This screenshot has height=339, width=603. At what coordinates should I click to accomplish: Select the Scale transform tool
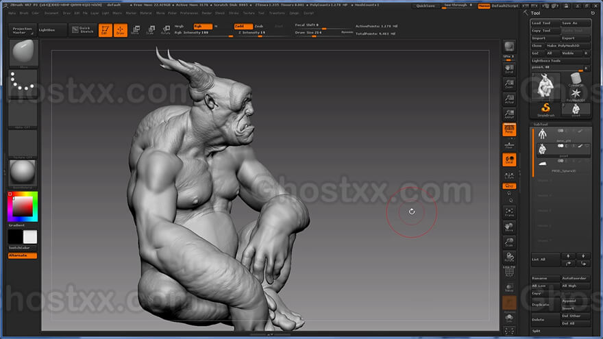tap(151, 30)
